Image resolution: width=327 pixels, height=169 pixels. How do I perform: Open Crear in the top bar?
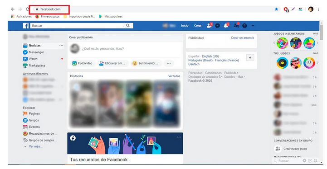pos(198,26)
